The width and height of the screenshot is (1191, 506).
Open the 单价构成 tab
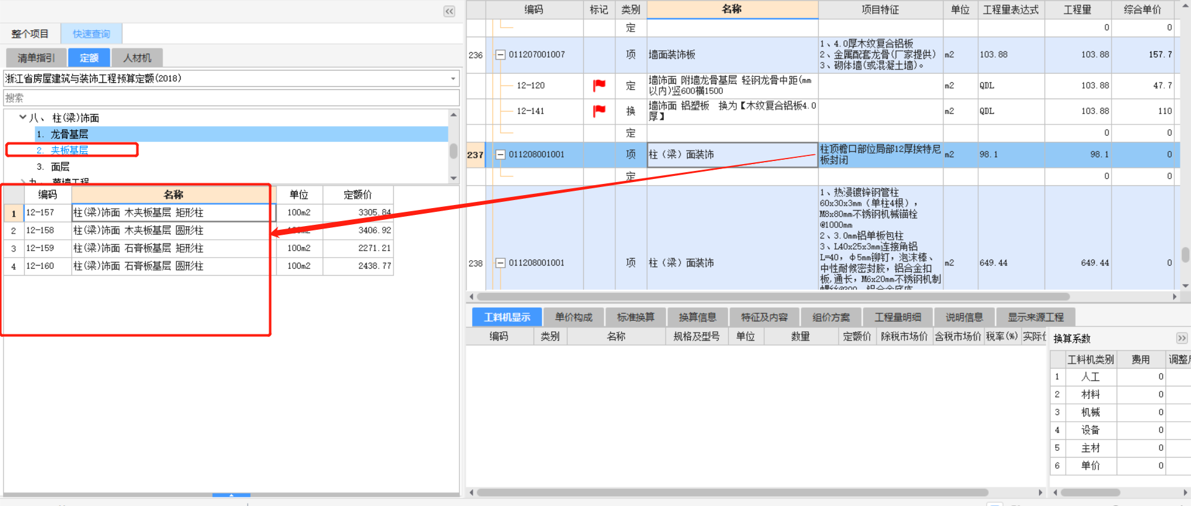pos(573,317)
